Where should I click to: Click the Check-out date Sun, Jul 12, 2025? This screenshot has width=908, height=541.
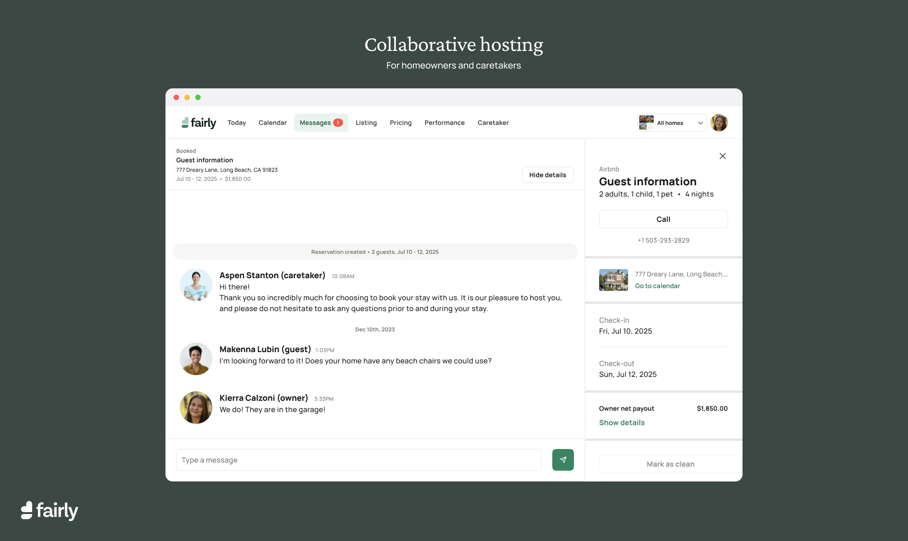click(x=628, y=374)
